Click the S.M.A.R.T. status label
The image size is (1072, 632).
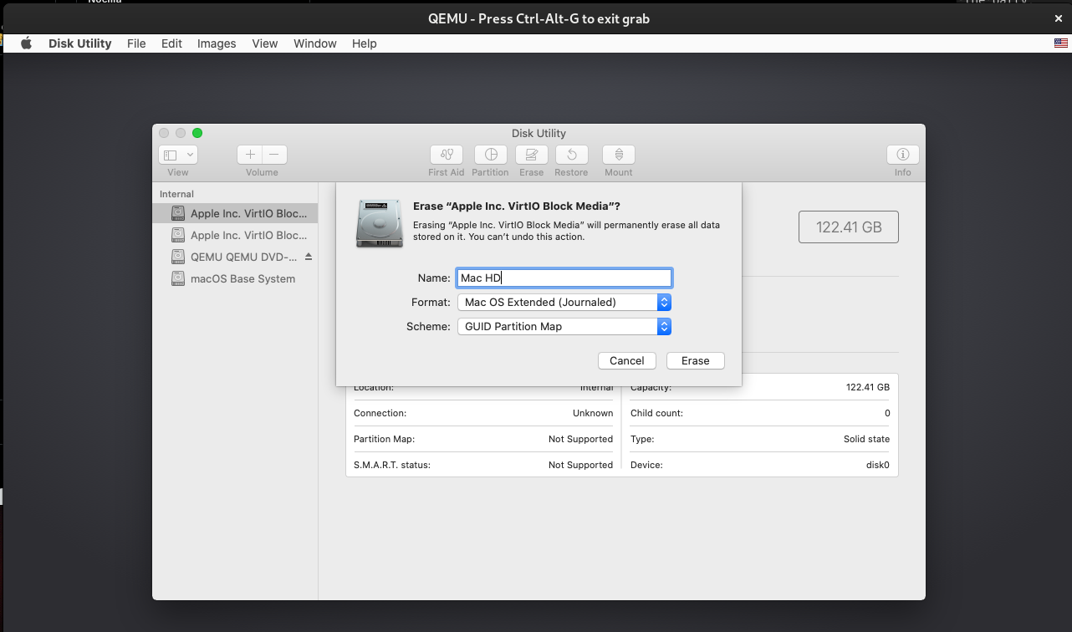tap(392, 465)
